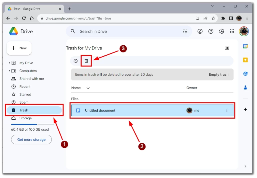Image resolution: width=257 pixels, height=178 pixels.
Task: Click the New button
Action: pyautogui.click(x=19, y=48)
